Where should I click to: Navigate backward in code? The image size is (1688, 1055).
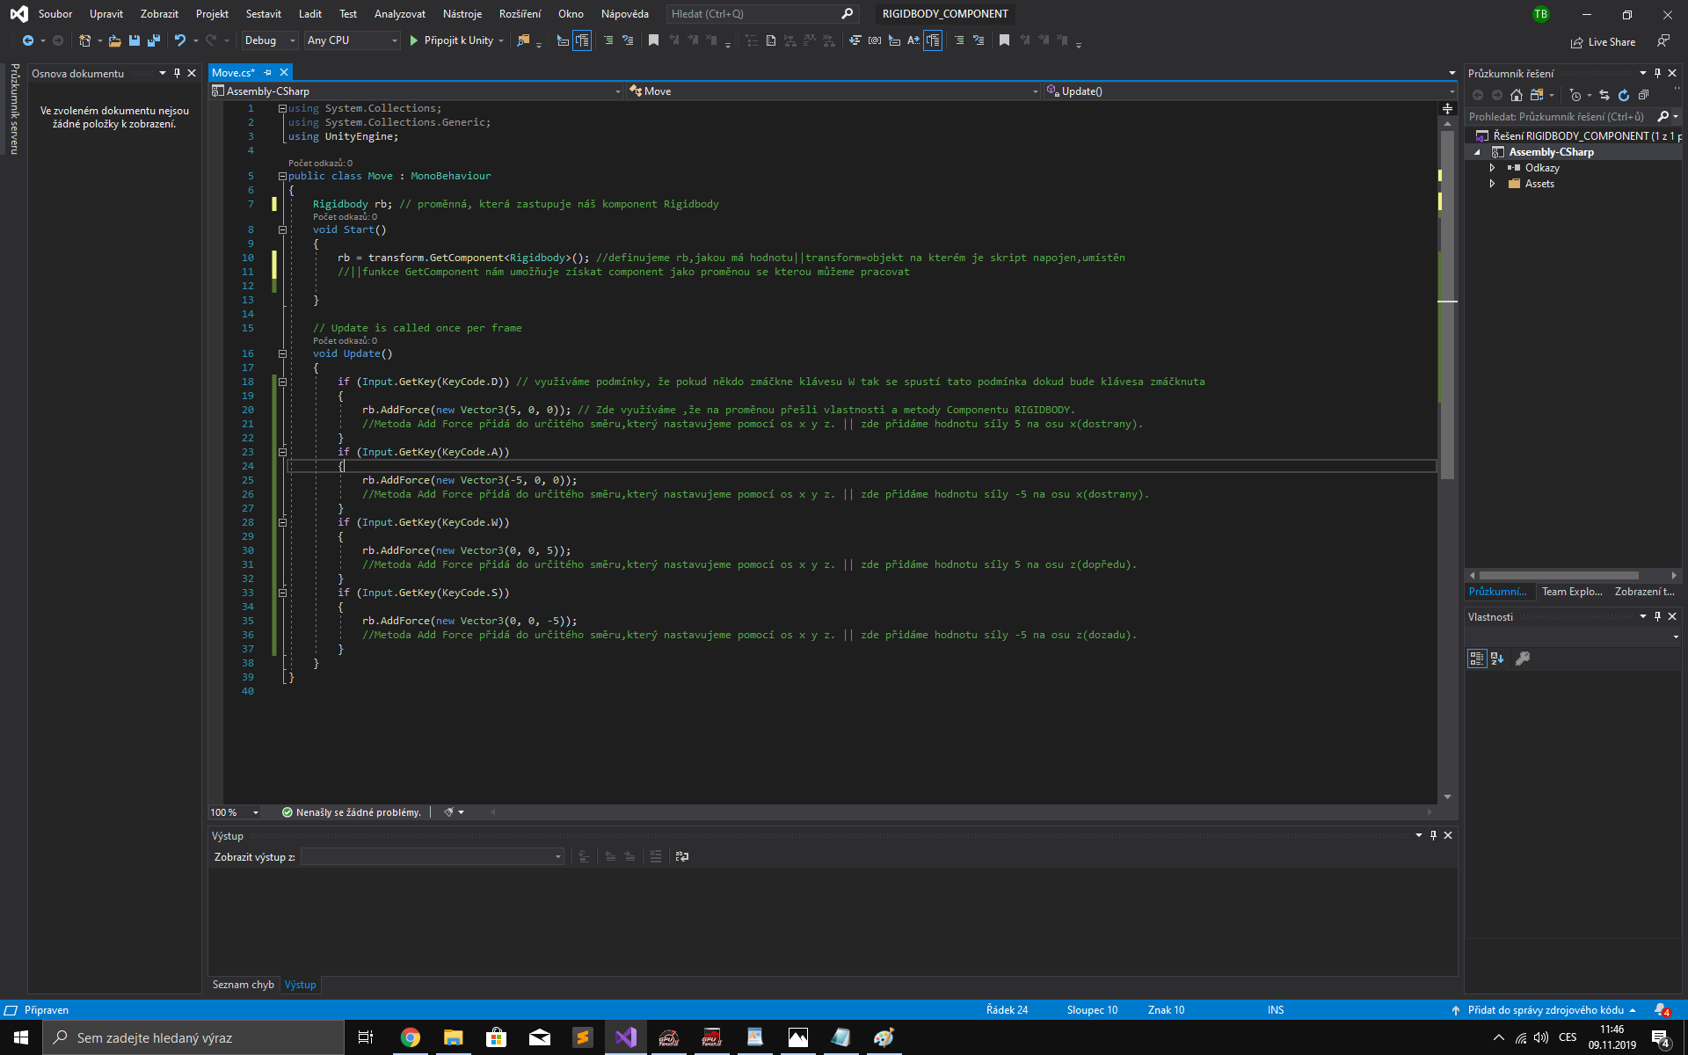coord(29,40)
